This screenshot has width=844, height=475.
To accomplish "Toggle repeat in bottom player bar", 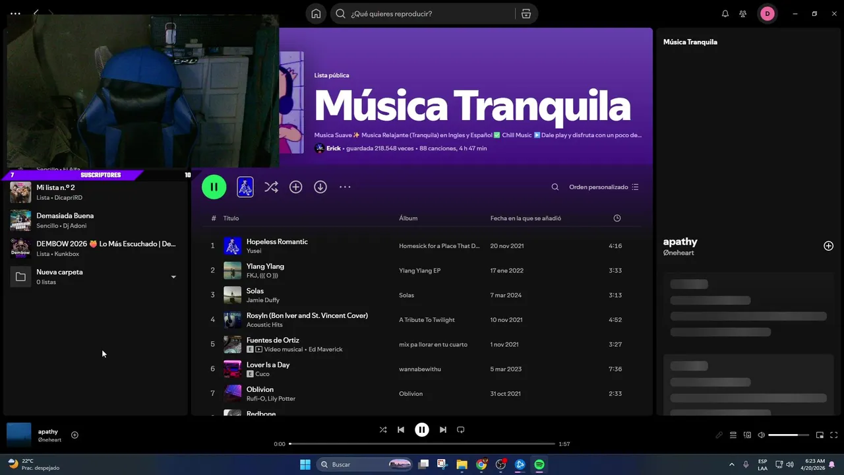I will click(x=461, y=429).
